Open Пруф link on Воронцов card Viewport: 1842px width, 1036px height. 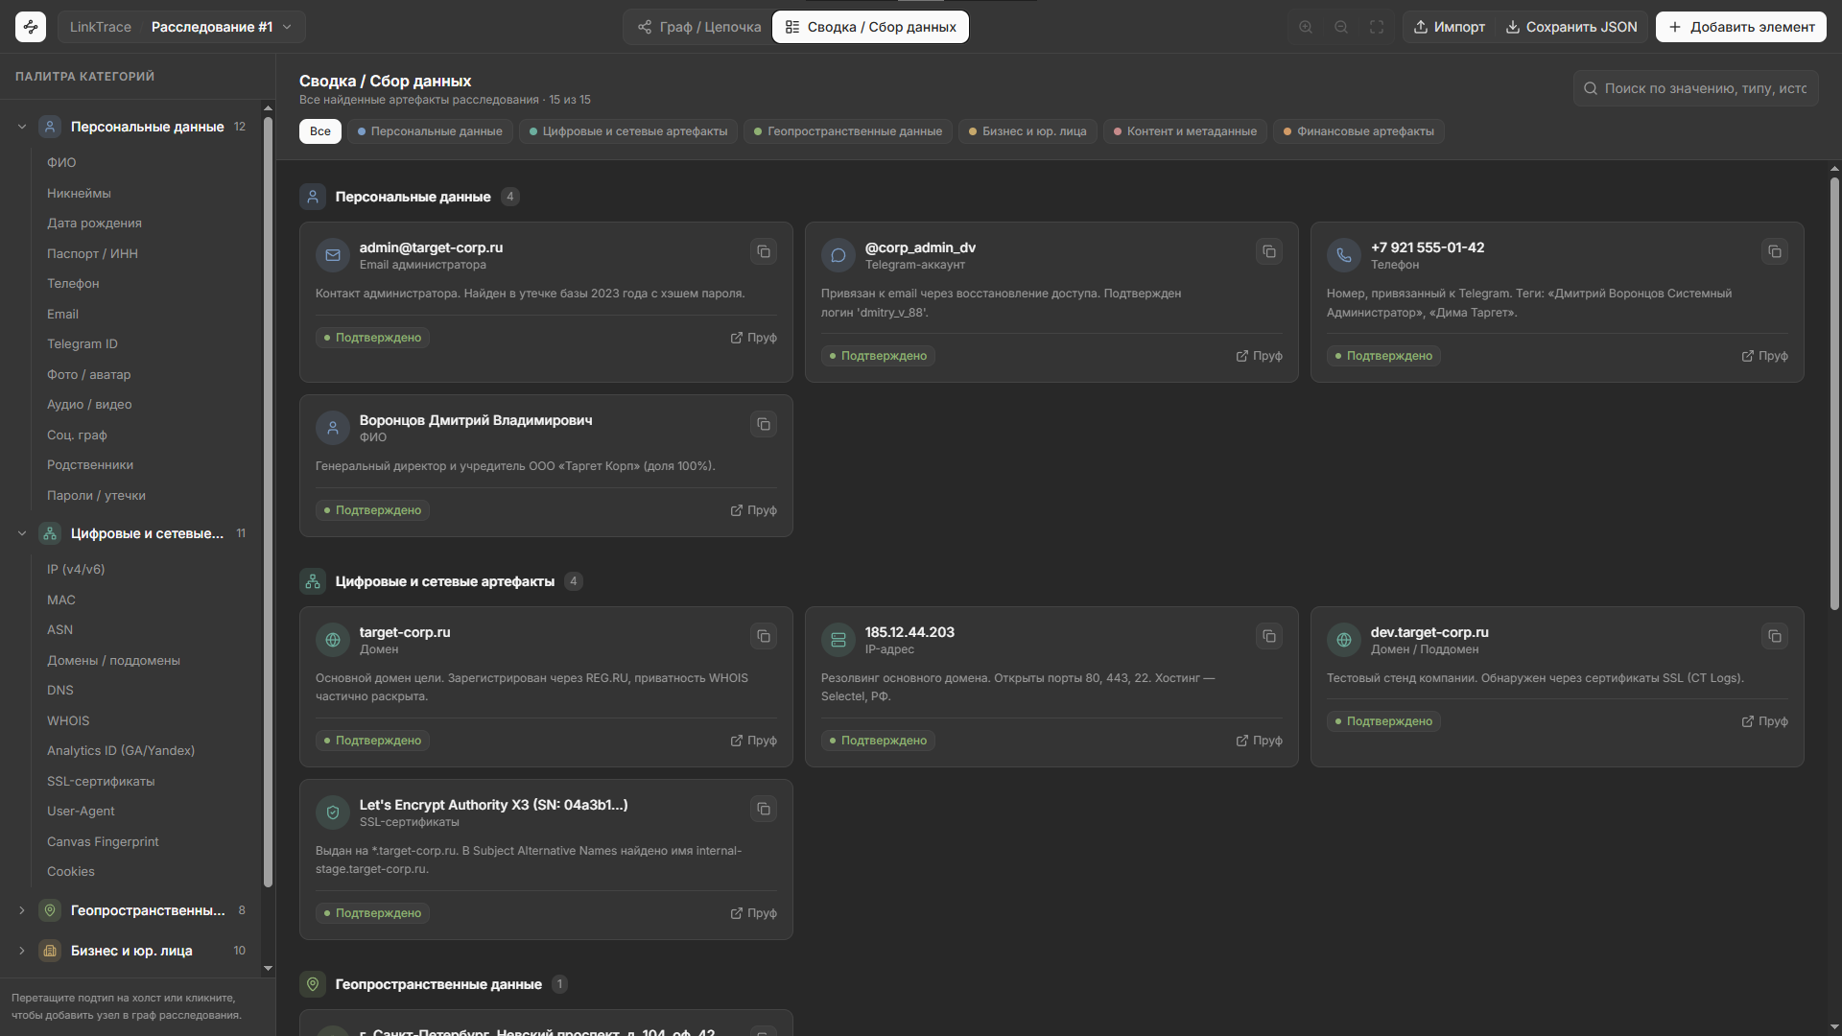(754, 510)
